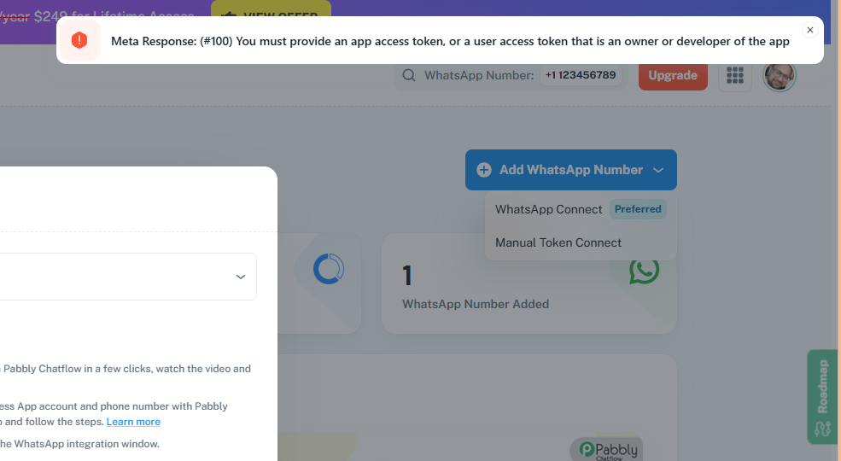Dismiss the Meta Response error notification
This screenshot has width=841, height=461.
pyautogui.click(x=810, y=30)
